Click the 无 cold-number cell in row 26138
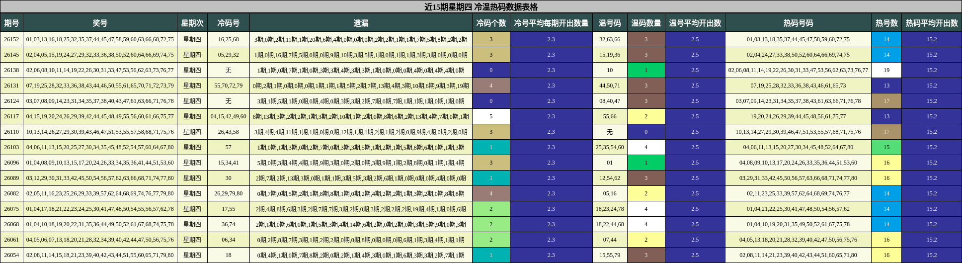The width and height of the screenshot is (962, 263). pos(229,70)
